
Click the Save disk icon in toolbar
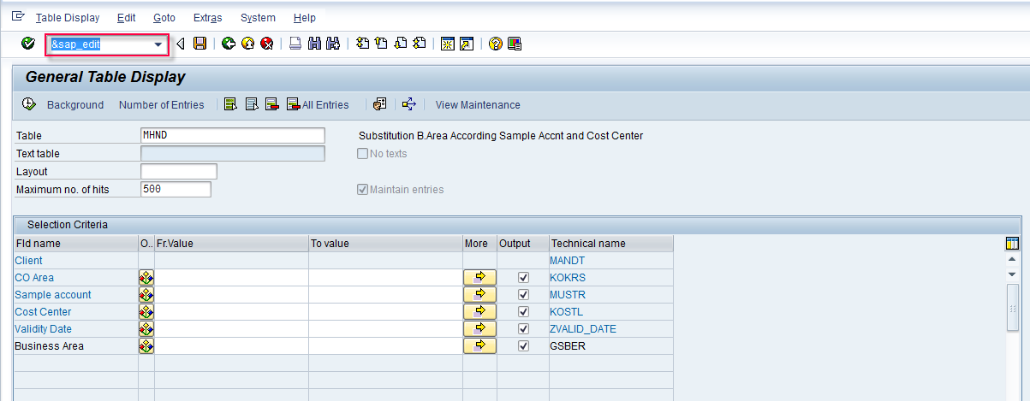(x=199, y=44)
